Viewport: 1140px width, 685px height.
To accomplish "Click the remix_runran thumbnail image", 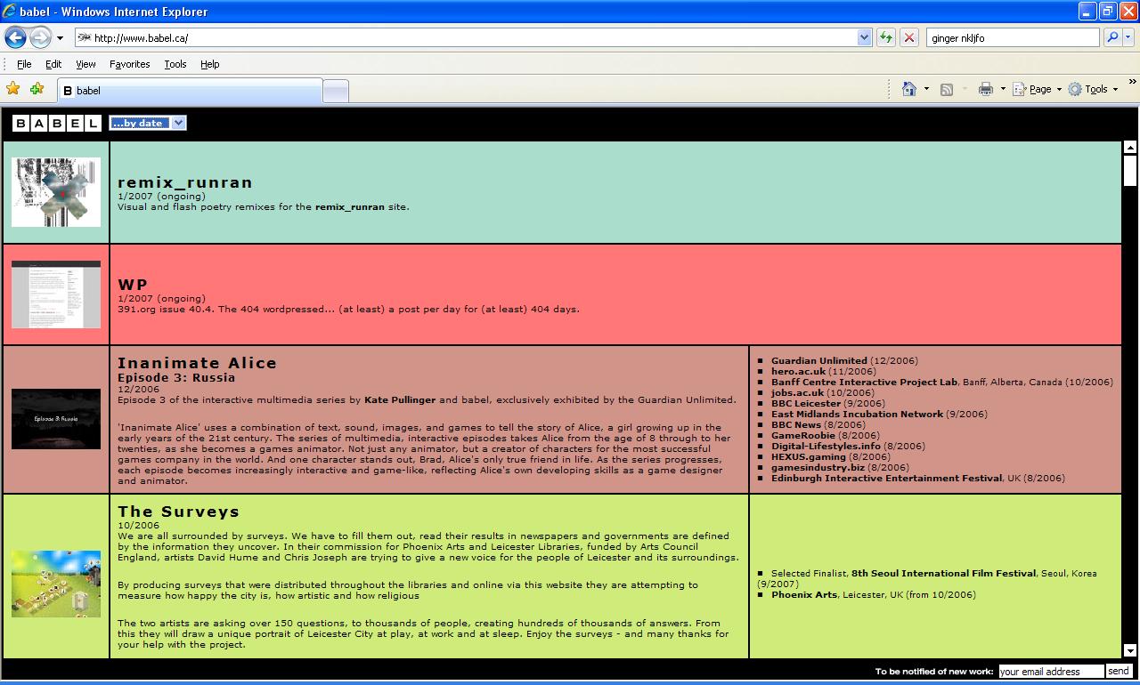I will (56, 192).
